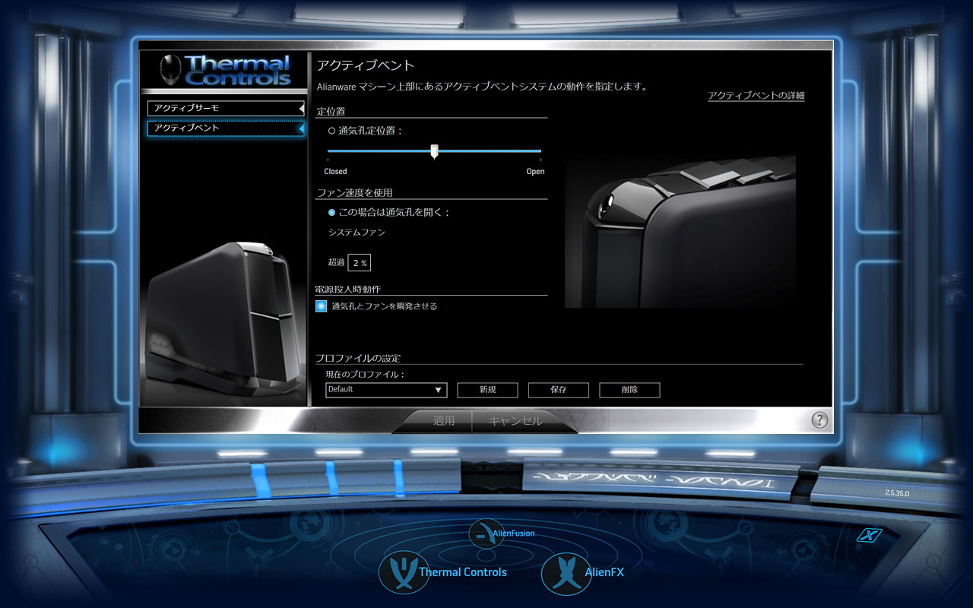
Task: Open the AlienFX module icon
Action: (x=566, y=572)
